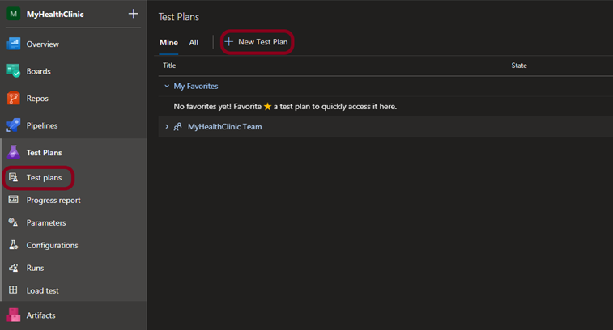Click the Progress report icon

tap(13, 200)
